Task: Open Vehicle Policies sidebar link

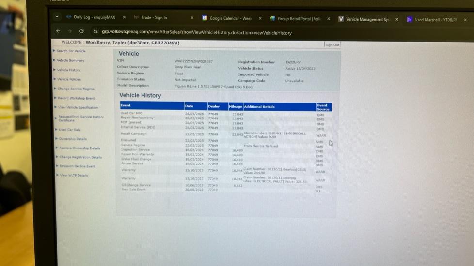Action: [x=69, y=79]
